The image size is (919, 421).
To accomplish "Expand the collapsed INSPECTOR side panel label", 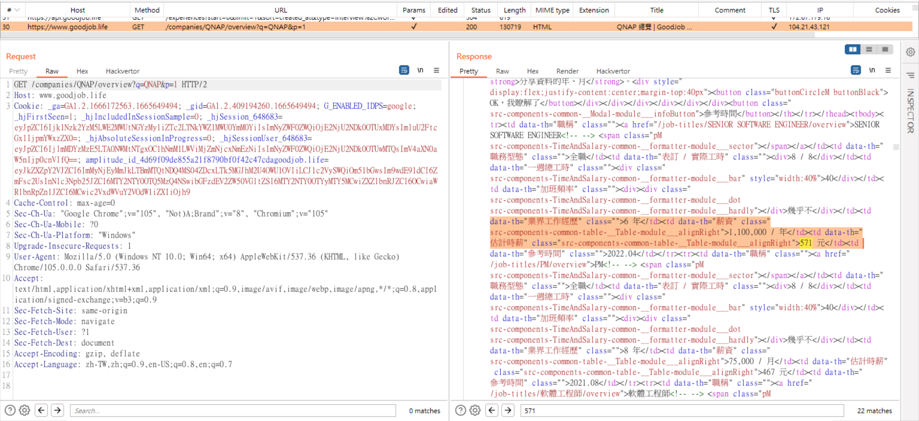I will click(910, 111).
